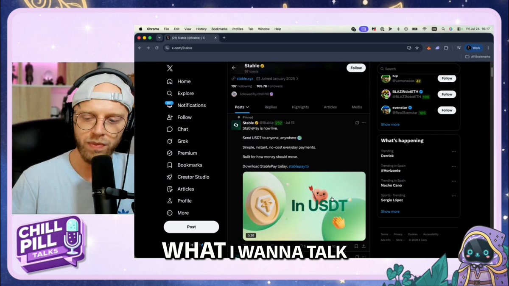Open the Apple menu
Image resolution: width=509 pixels, height=286 pixels.
point(140,29)
